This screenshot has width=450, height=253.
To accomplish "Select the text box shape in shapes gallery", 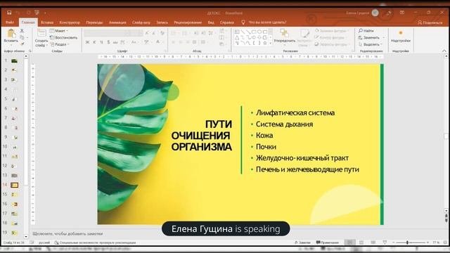I will 237,32.
